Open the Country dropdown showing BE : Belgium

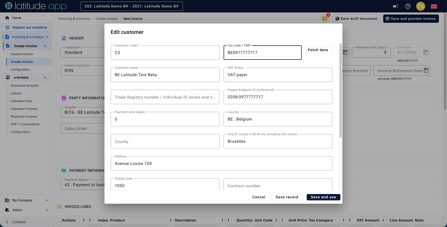click(278, 119)
